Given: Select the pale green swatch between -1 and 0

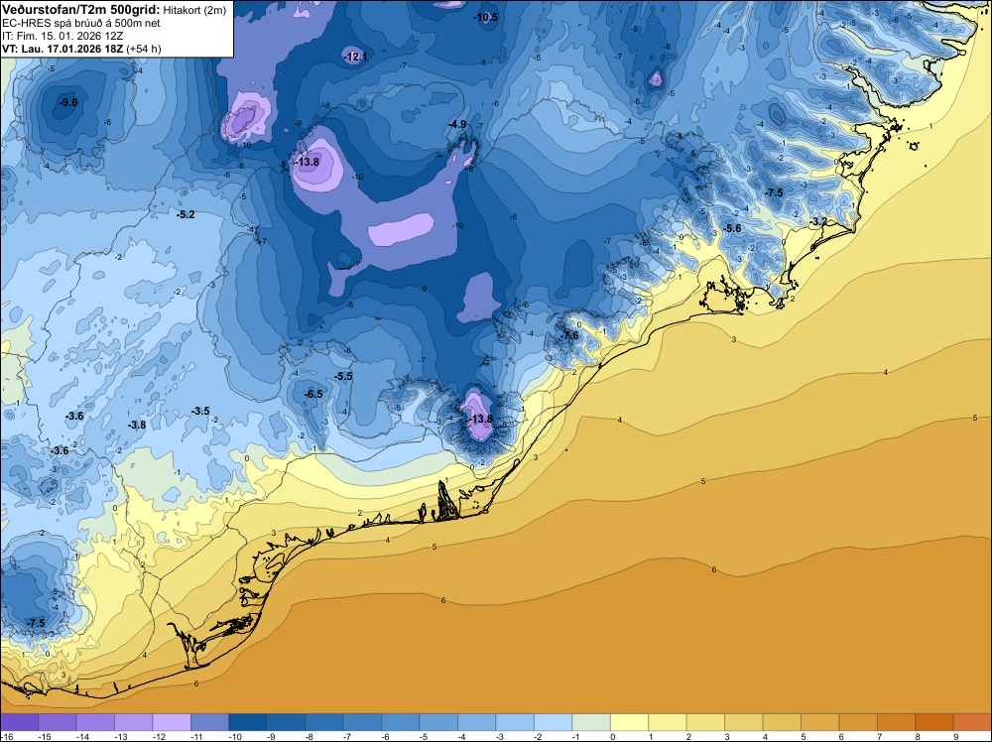Looking at the screenshot, I should (591, 722).
